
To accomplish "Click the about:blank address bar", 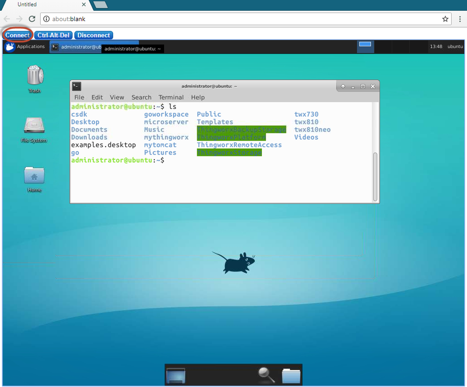I will [x=246, y=19].
